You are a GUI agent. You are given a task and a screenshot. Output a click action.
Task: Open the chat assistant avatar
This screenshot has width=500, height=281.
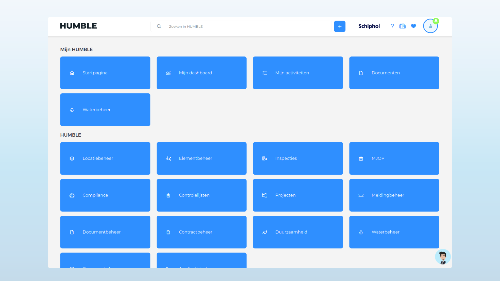(x=442, y=257)
